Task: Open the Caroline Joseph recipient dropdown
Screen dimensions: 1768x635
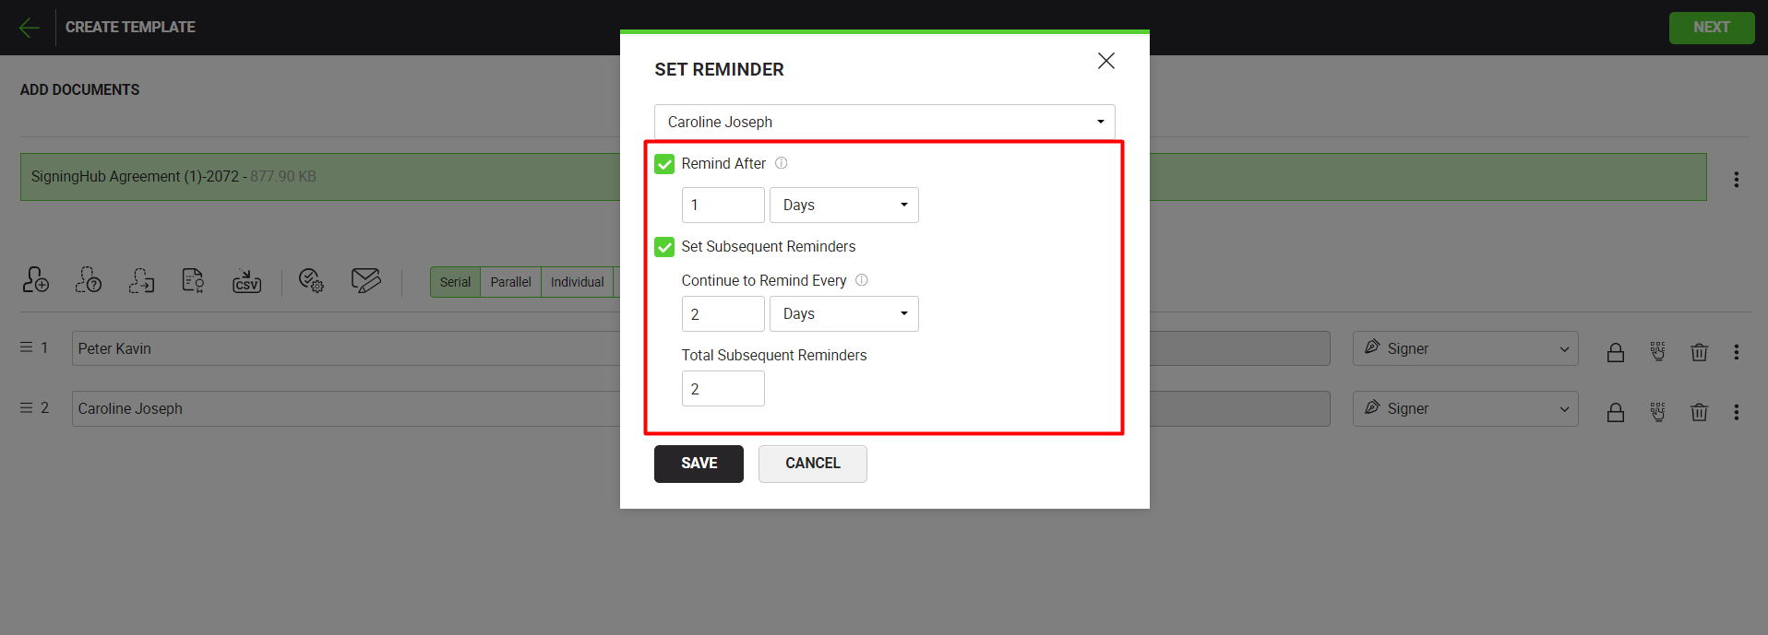Action: coord(884,122)
